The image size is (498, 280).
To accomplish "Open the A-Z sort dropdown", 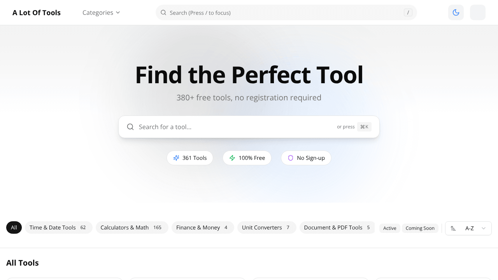I will pyautogui.click(x=468, y=228).
